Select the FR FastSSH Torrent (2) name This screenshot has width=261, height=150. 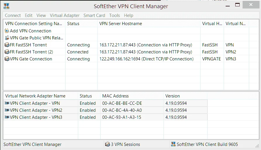[31, 52]
